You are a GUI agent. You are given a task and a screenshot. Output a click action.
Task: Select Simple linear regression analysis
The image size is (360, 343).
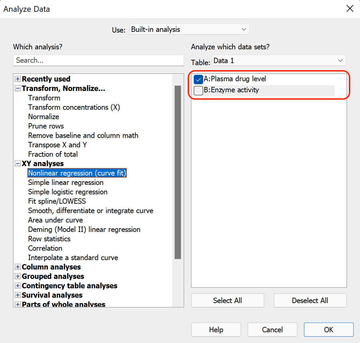66,183
